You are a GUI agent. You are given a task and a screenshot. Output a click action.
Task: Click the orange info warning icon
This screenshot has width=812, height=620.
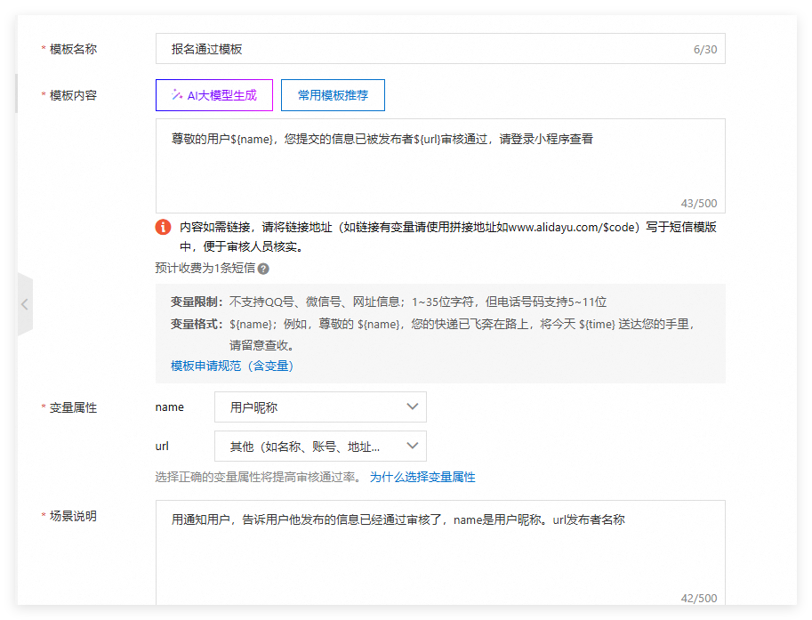click(163, 227)
